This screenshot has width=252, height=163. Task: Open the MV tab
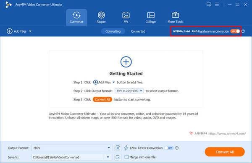[x=126, y=17]
